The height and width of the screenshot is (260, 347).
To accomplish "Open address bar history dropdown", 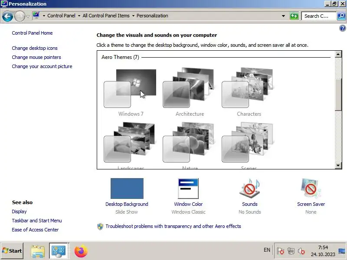I will click(283, 16).
